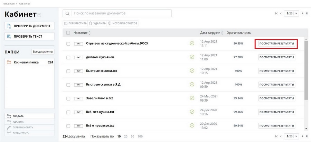
Task: Click the scrollbar down arrow
Action: 307,129
